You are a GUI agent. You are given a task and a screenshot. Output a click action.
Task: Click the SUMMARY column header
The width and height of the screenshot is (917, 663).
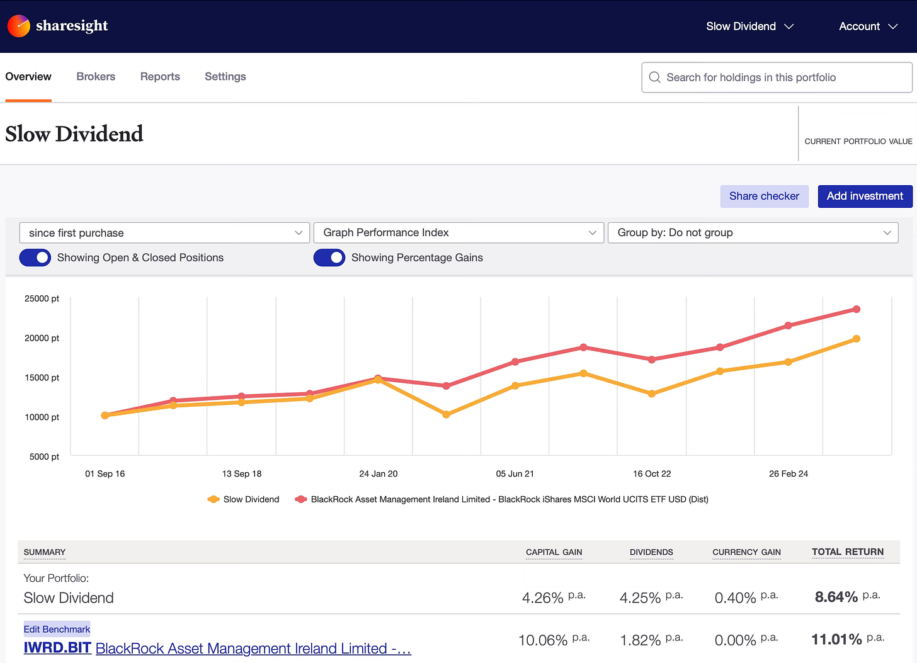pyautogui.click(x=45, y=552)
